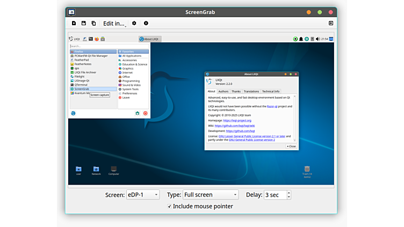Viewport: 404px width, 227px height.
Task: Open the About info icon in toolbar
Action: click(x=146, y=24)
